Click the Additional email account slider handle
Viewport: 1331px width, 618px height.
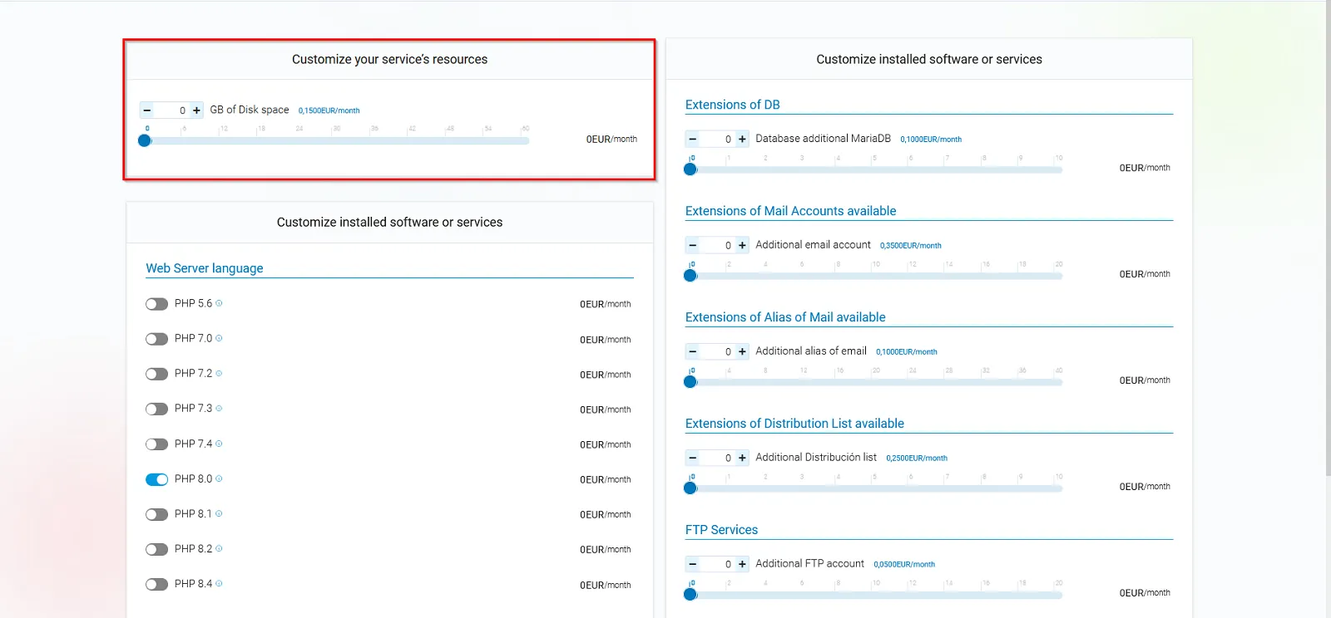(x=690, y=275)
